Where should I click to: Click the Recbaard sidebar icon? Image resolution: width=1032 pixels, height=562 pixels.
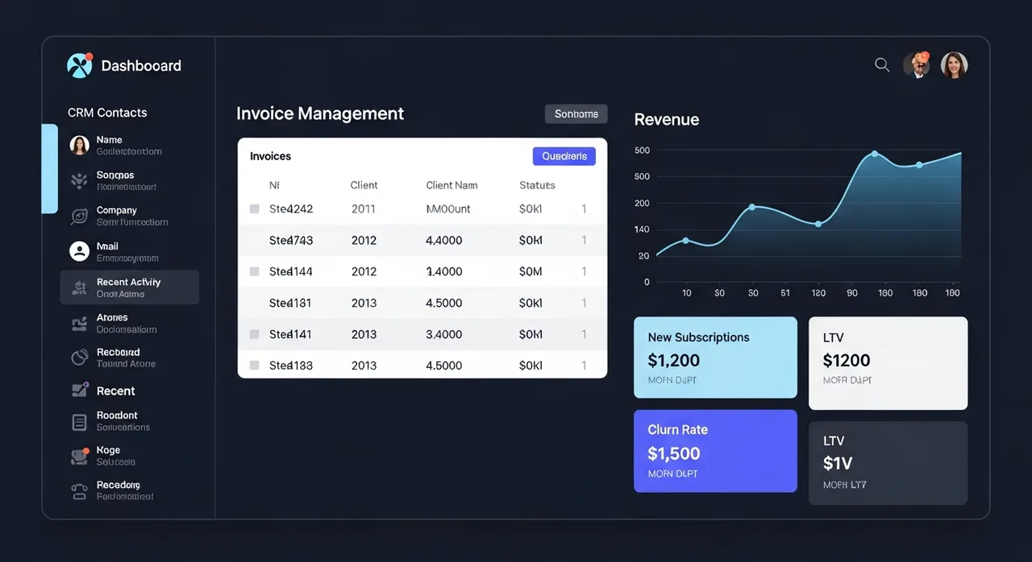(x=79, y=357)
